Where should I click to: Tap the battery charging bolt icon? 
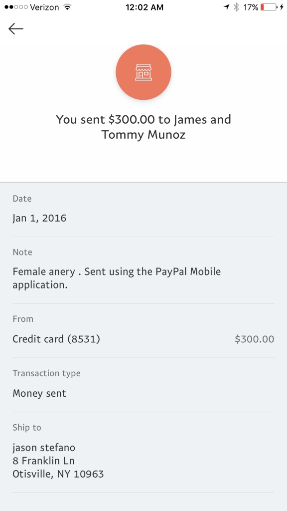coord(282,7)
